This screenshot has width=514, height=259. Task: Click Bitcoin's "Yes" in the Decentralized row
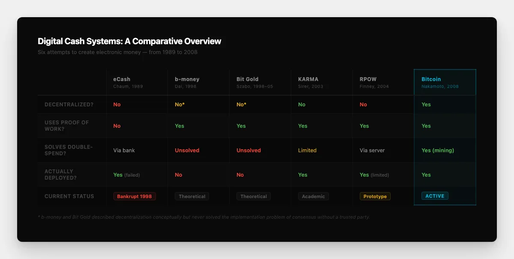[x=426, y=105]
